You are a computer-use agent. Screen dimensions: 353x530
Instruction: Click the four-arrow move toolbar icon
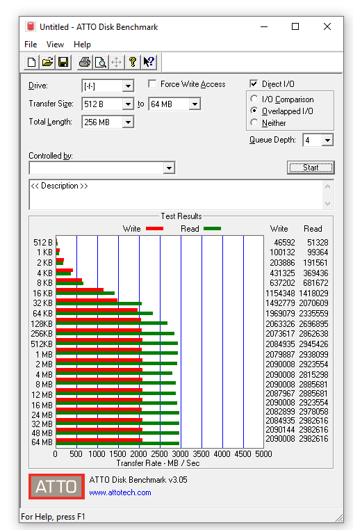click(117, 62)
